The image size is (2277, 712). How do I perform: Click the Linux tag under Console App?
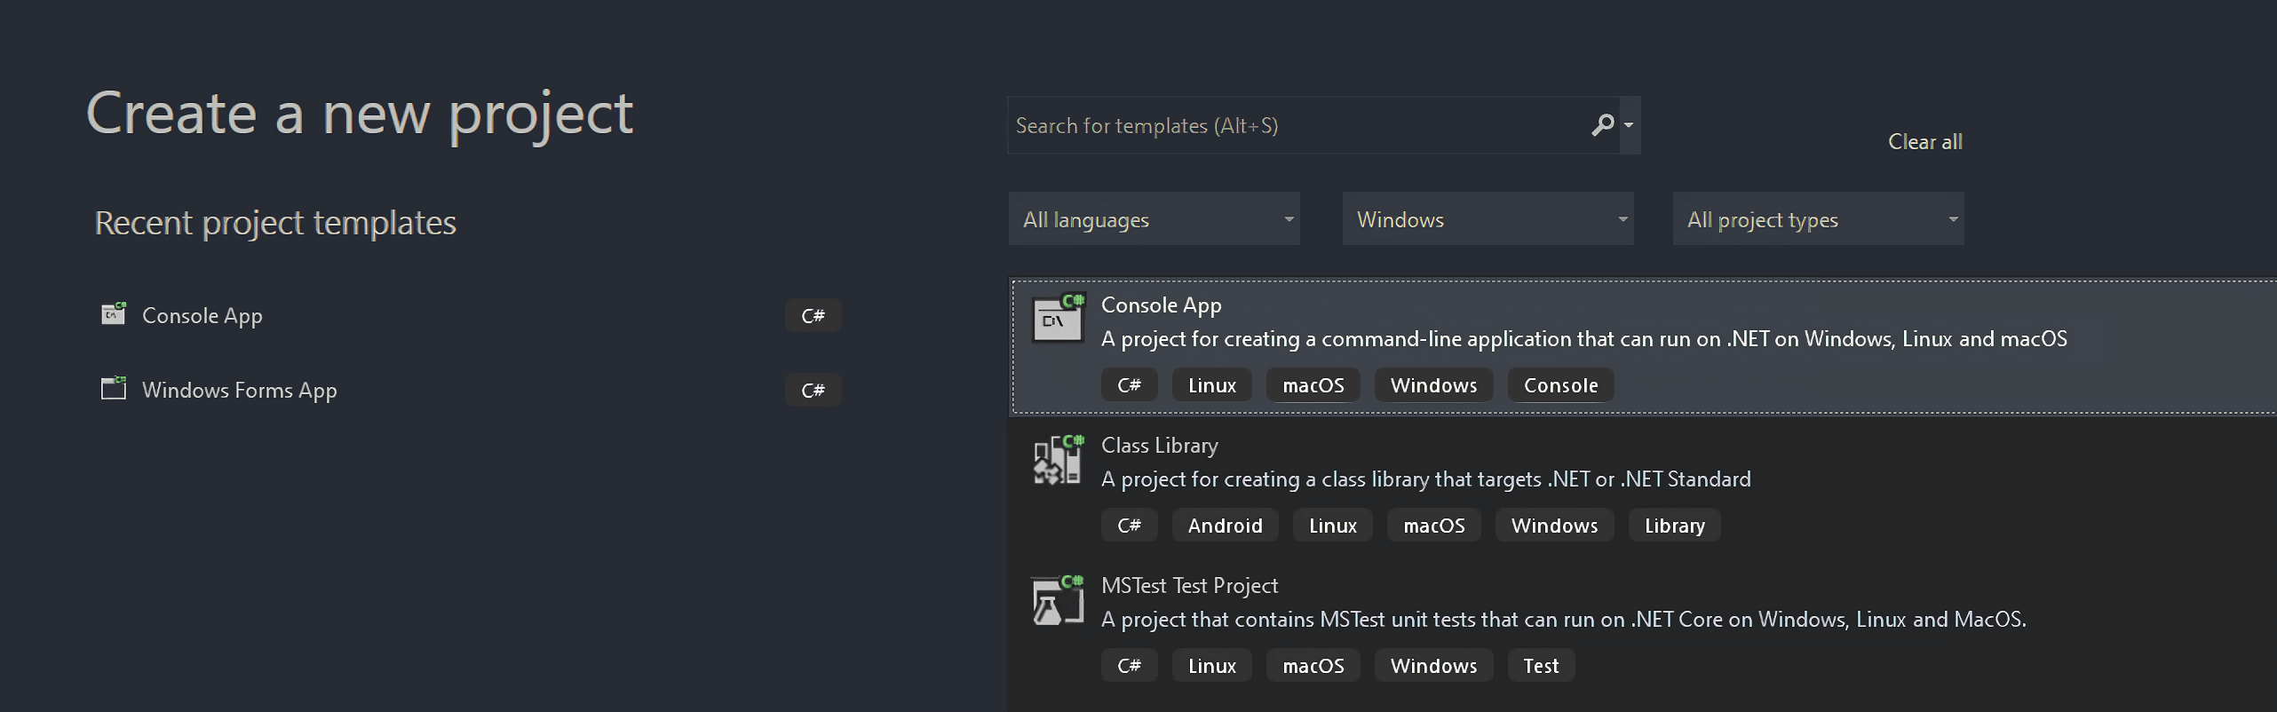click(1211, 384)
